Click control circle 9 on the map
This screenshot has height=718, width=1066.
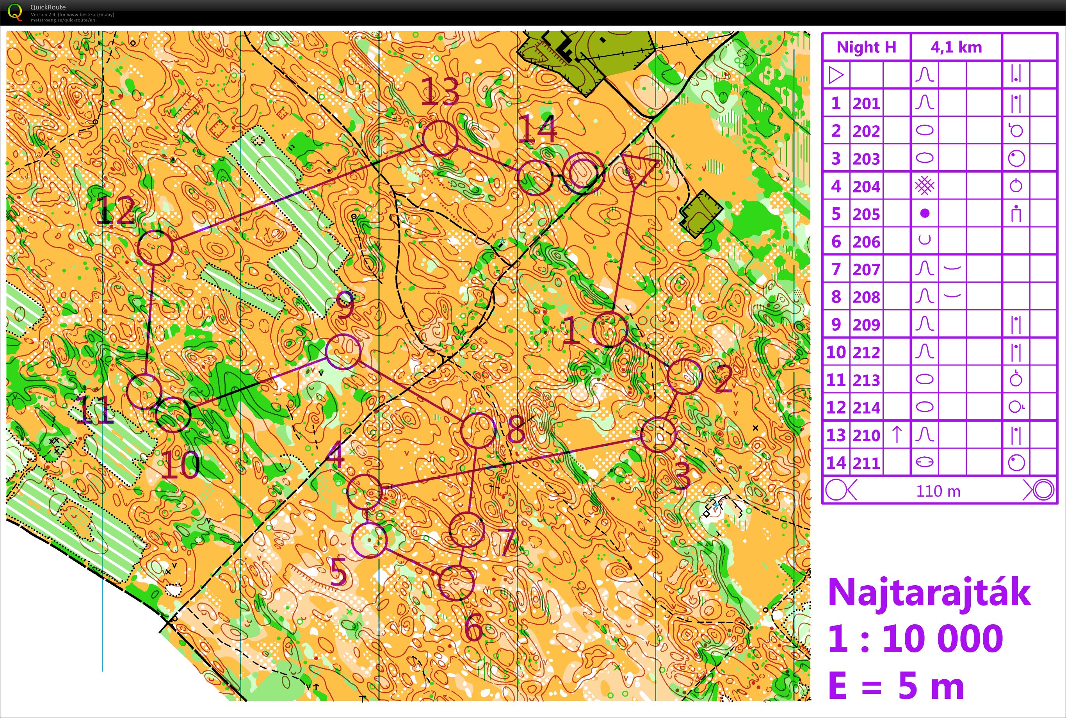(343, 351)
